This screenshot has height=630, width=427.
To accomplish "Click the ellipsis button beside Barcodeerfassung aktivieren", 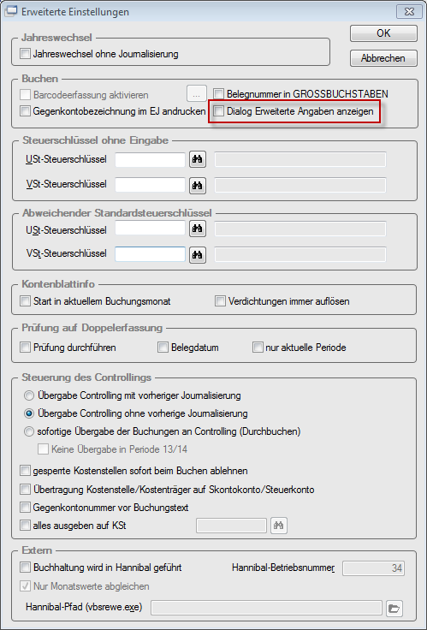I will click(197, 95).
